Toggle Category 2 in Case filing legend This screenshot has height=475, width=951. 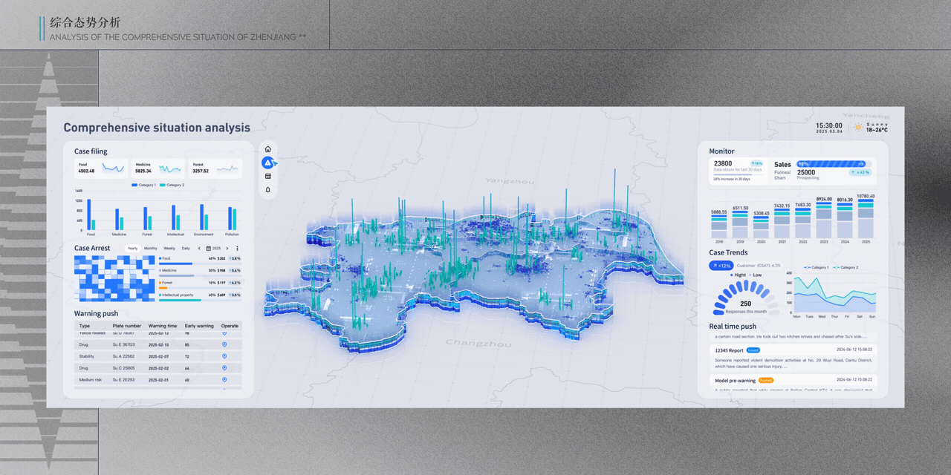[x=172, y=185]
